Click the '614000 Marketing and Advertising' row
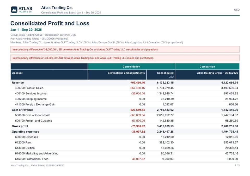Image resolution: width=250 pixels, height=176 pixels. click(125, 153)
